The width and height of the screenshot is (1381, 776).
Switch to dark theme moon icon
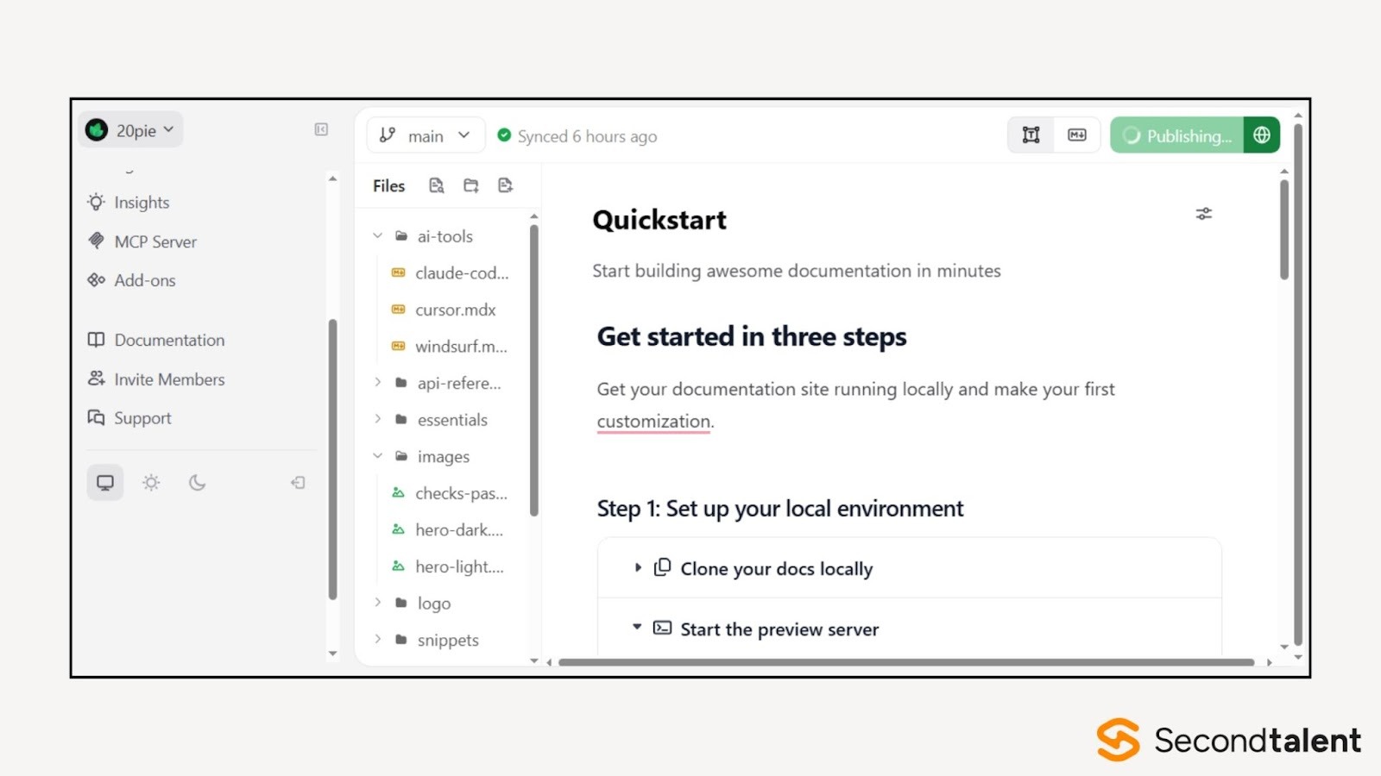click(198, 483)
